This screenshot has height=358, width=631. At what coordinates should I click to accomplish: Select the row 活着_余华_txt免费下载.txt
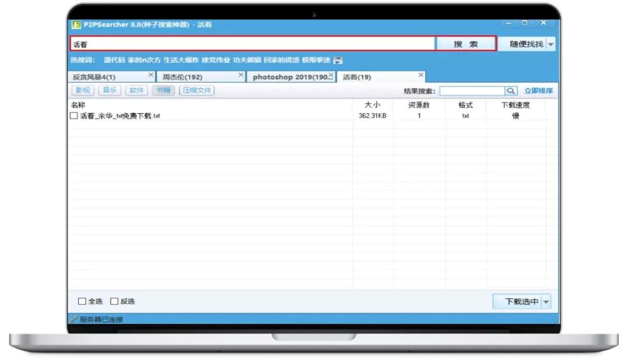pyautogui.click(x=313, y=115)
